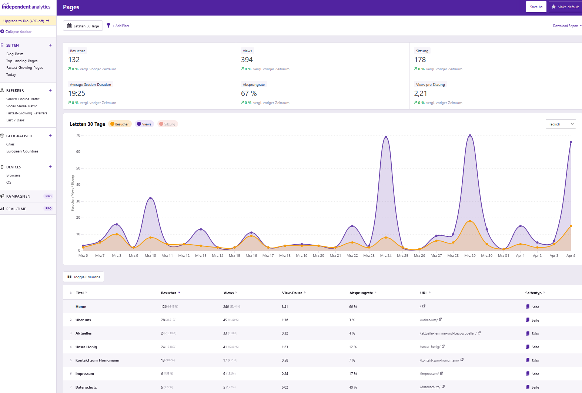Screen dimensions: 582x393
Task: Add new Seiten report with plus icon
Action: click(x=50, y=45)
